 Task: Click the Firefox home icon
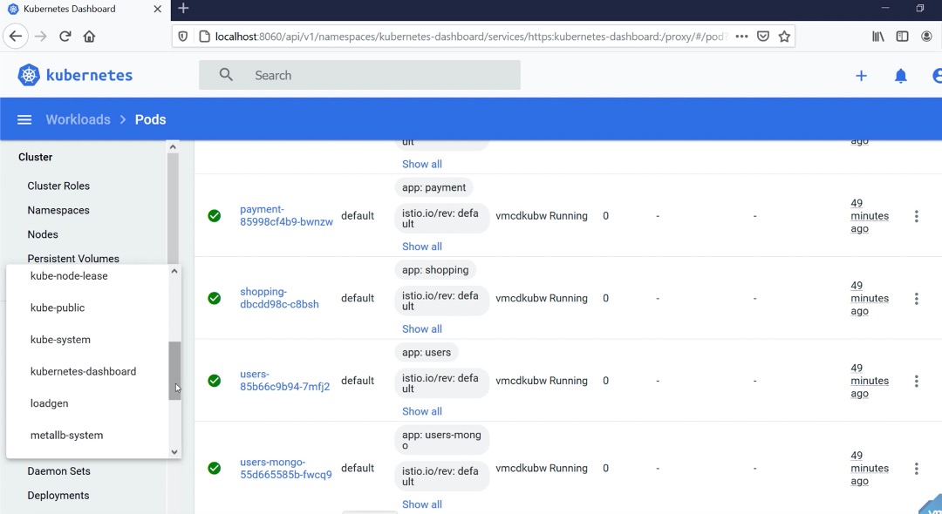[89, 37]
